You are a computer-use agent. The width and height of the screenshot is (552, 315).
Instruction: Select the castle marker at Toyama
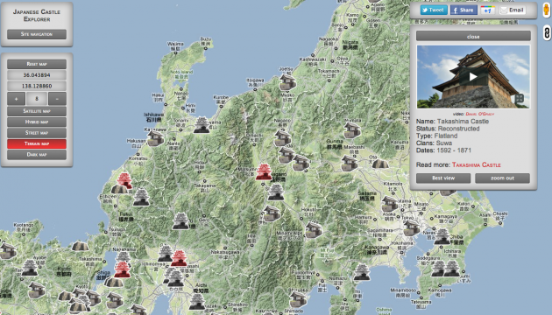point(202,125)
